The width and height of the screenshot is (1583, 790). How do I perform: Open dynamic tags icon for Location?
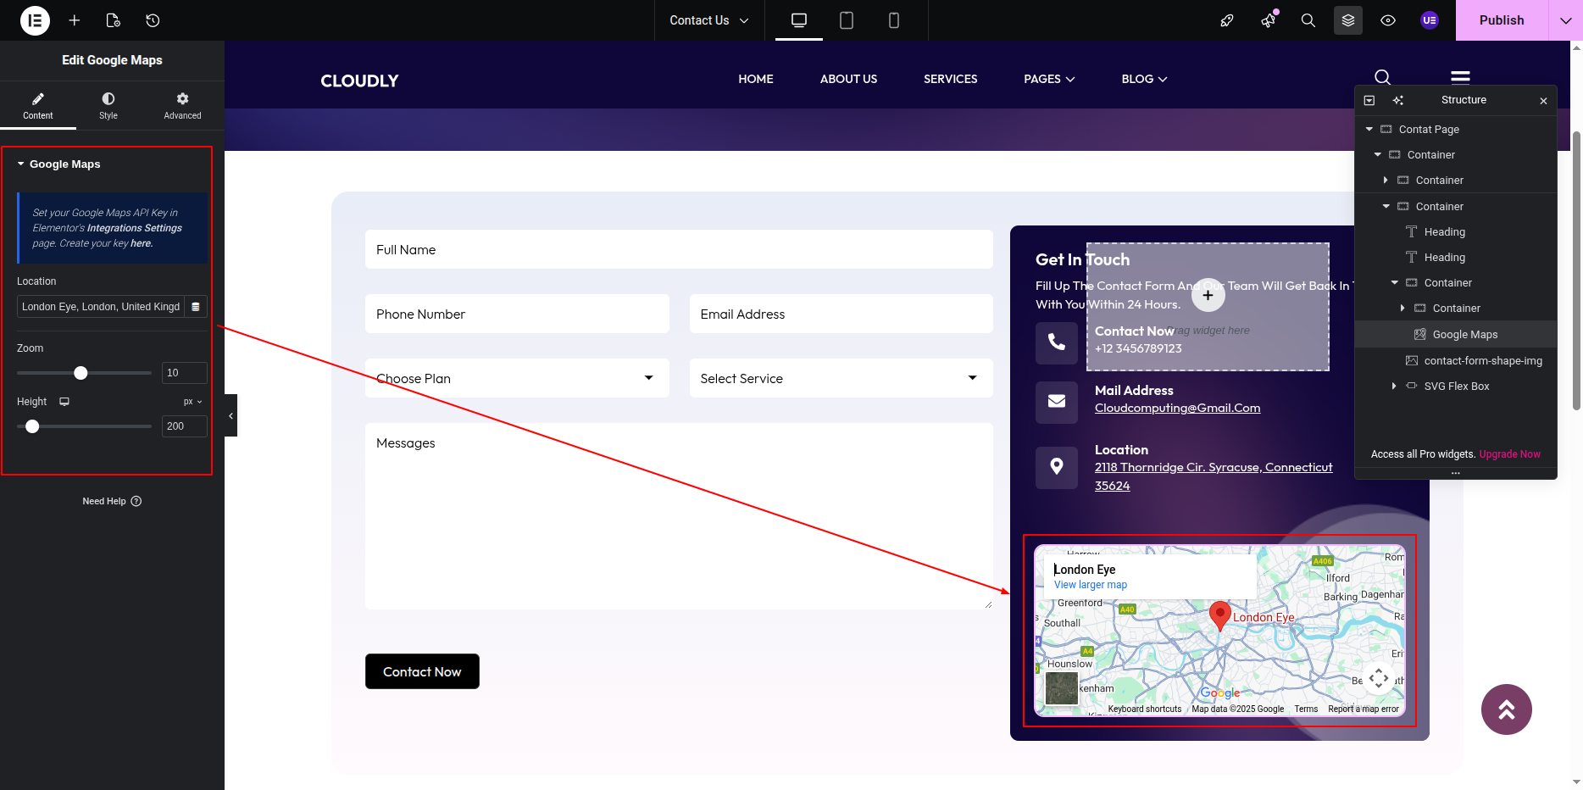coord(196,307)
